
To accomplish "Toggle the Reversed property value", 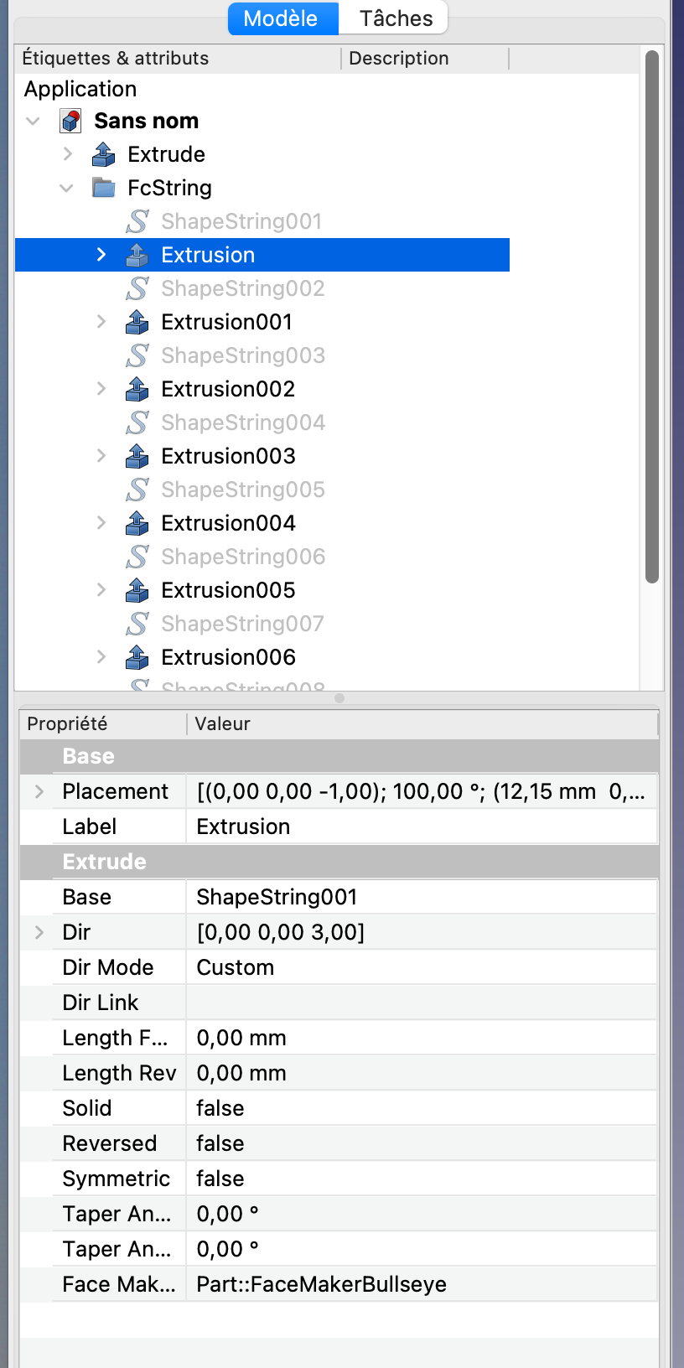I will 422,1143.
